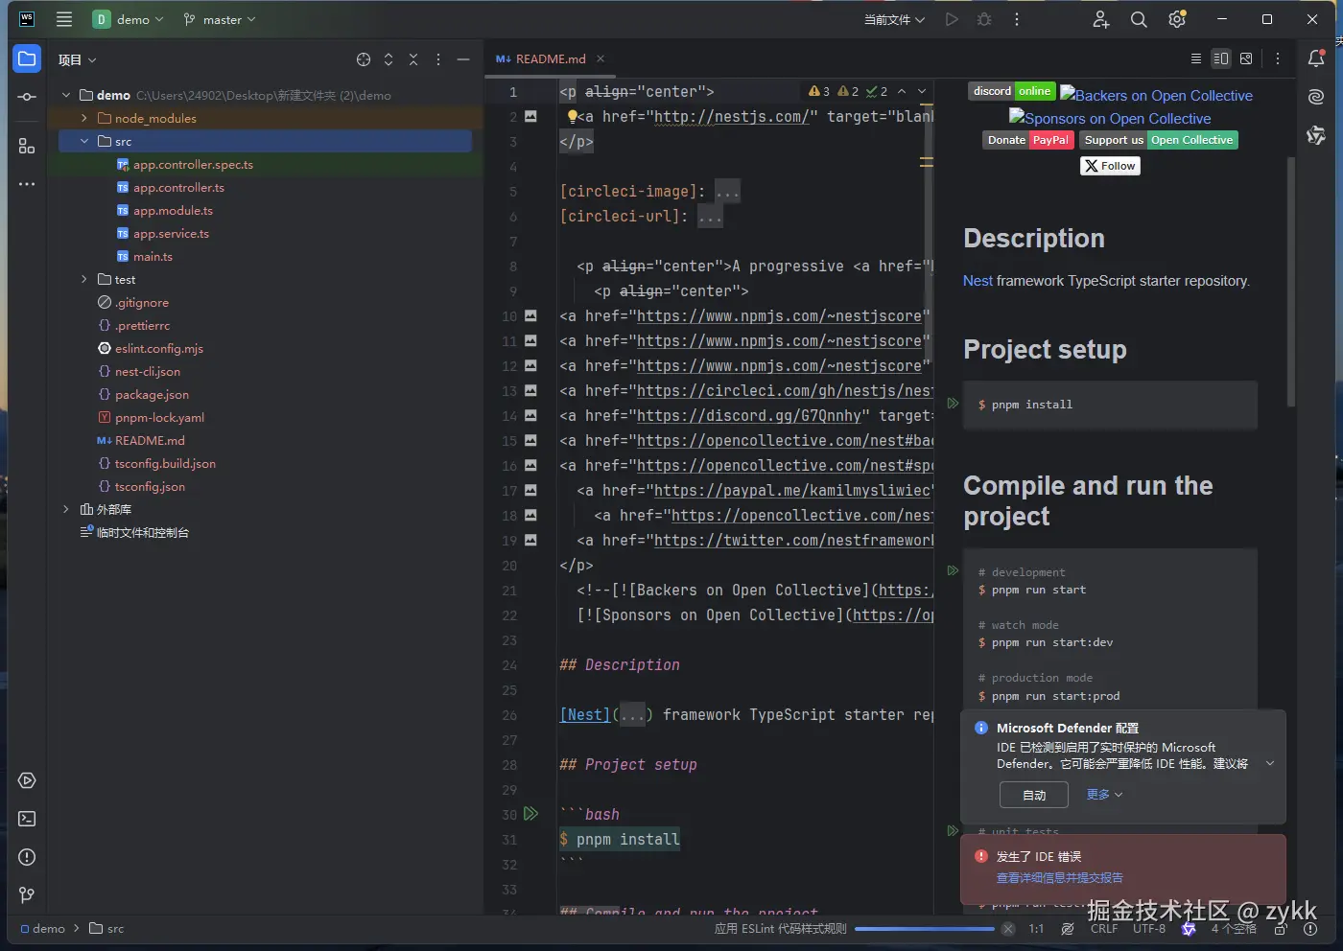The image size is (1343, 951).
Task: Switch to editor and preview split view
Action: click(1220, 58)
